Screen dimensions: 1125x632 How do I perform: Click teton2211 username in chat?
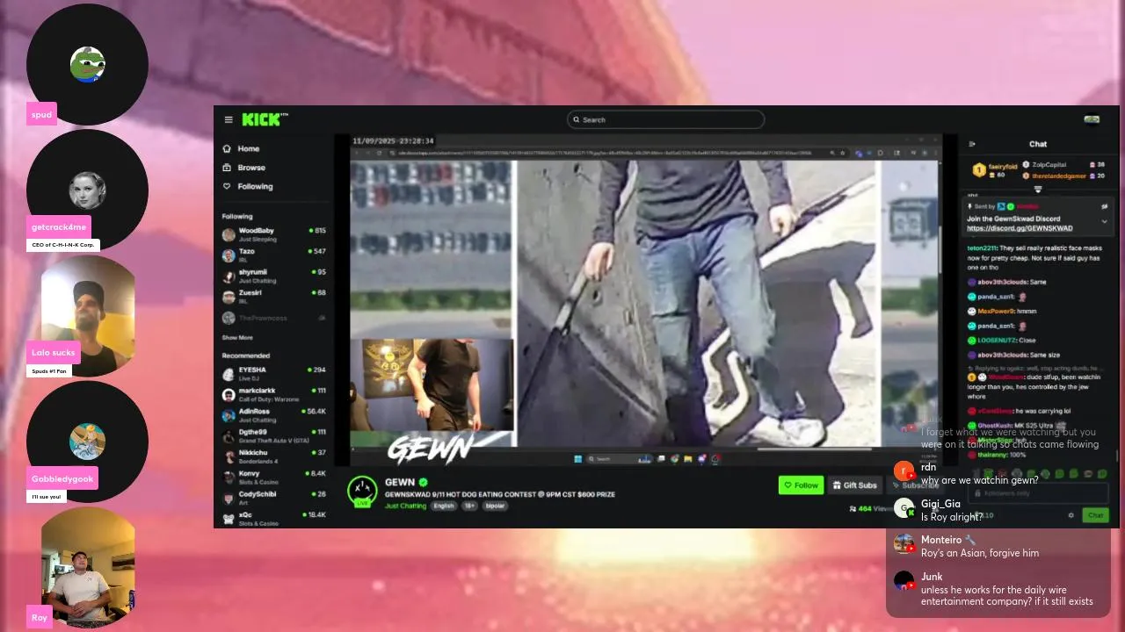click(x=982, y=248)
